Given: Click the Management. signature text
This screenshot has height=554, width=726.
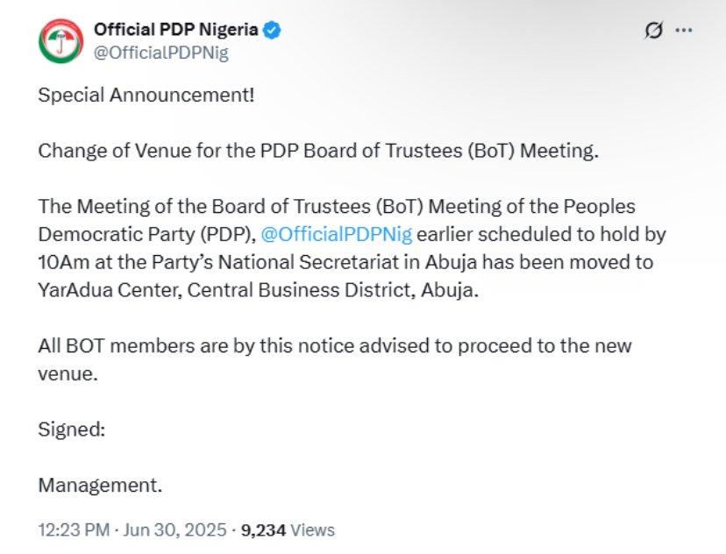Looking at the screenshot, I should pos(100,485).
